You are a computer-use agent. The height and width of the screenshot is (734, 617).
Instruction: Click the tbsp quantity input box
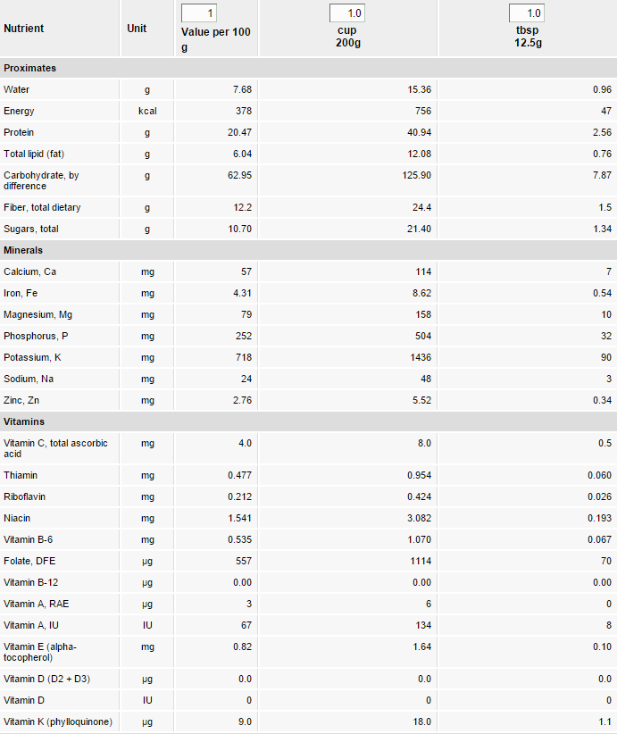click(x=526, y=13)
